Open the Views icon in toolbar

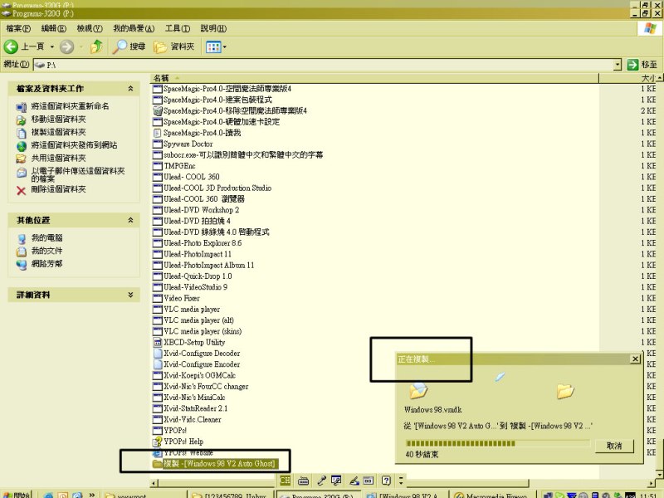click(213, 46)
